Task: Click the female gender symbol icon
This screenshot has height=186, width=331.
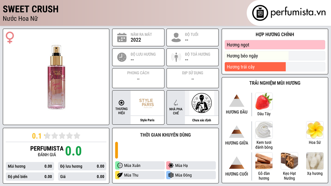Action: (10, 37)
